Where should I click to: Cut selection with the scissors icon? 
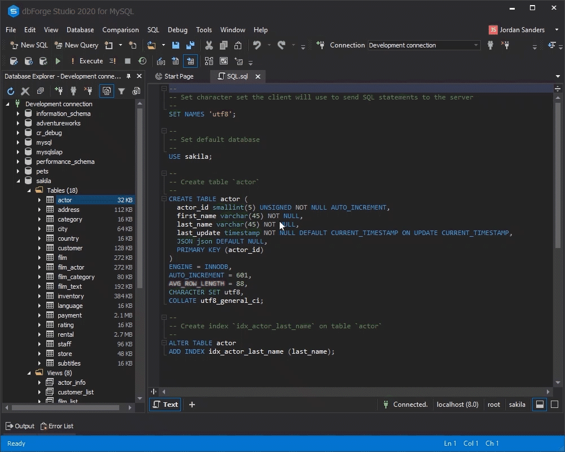click(x=209, y=45)
